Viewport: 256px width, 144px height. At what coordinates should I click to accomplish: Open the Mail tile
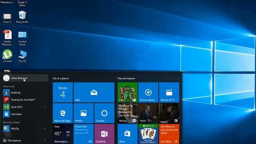tap(94, 92)
